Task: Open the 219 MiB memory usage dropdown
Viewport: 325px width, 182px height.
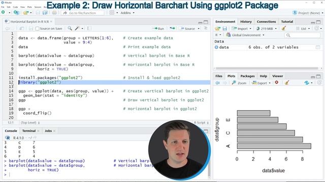Action: [x=266, y=28]
